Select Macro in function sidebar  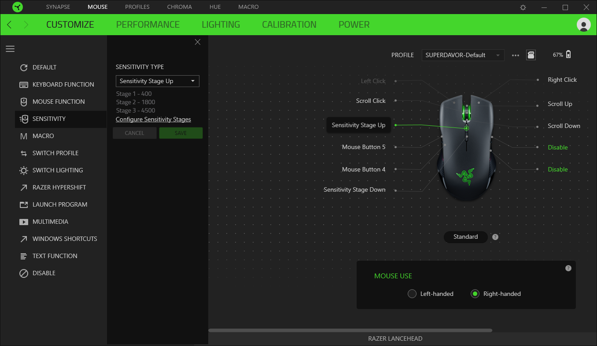[61, 136]
